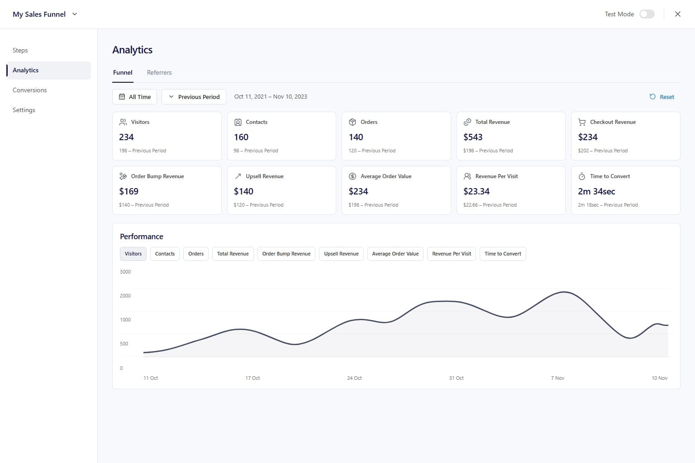Open the All Time date range picker
This screenshot has height=463, width=695.
[135, 97]
